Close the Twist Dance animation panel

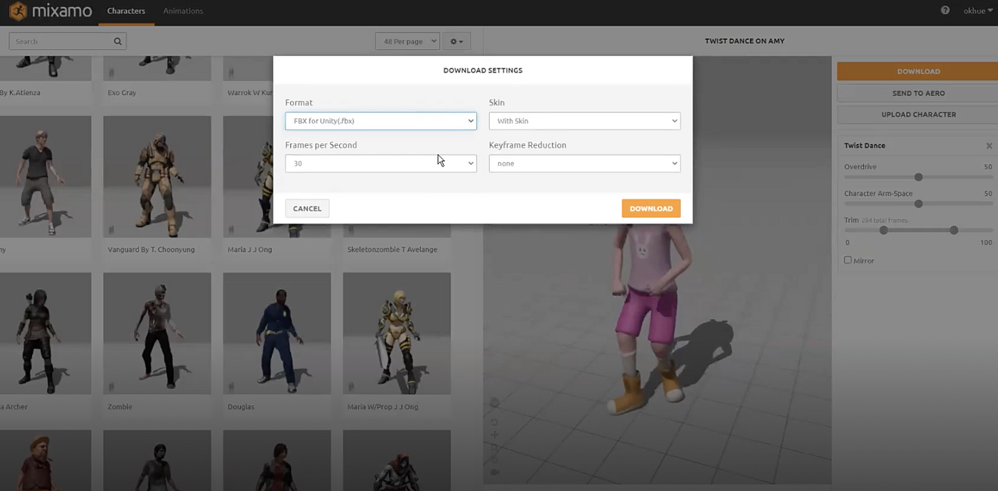tap(989, 146)
